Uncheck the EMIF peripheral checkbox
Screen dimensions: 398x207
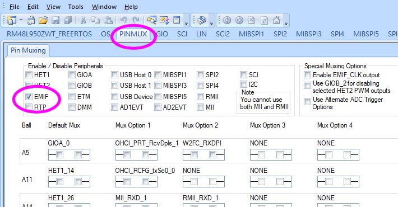[x=29, y=97]
